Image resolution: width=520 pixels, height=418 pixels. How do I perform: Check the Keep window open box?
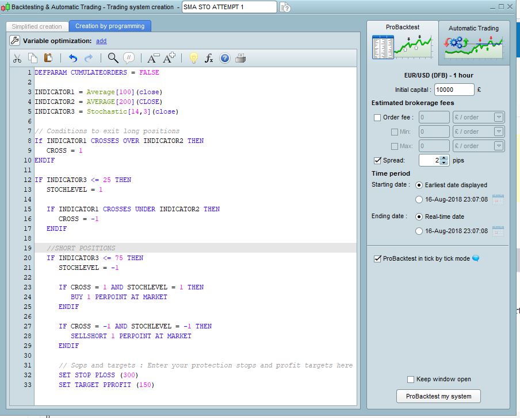pyautogui.click(x=411, y=380)
